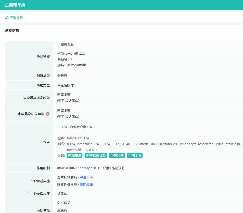Image resolution: width=243 pixels, height=213 pixels.
Task: Click 免疫调节 in the 治疗领域 row
Action: click(64, 203)
